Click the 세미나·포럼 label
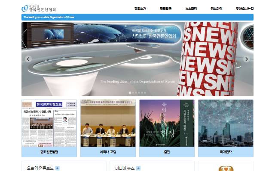 108,152
